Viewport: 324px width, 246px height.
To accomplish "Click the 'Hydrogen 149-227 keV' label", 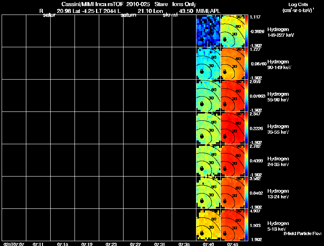I will (x=281, y=32).
